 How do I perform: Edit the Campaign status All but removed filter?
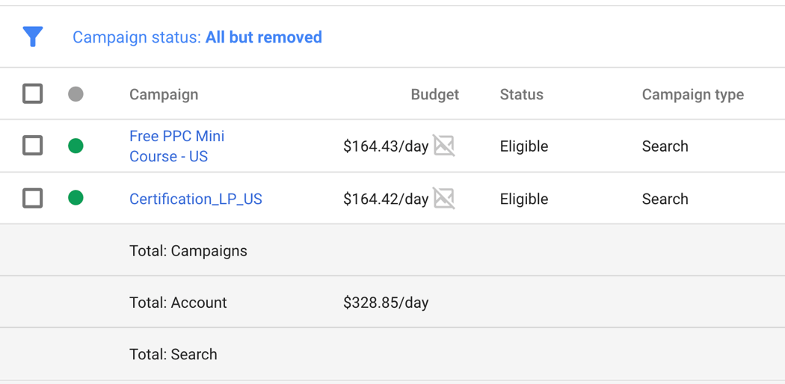tap(197, 37)
